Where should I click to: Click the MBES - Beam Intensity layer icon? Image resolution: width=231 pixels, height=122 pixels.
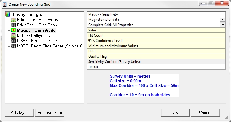click(x=13, y=41)
